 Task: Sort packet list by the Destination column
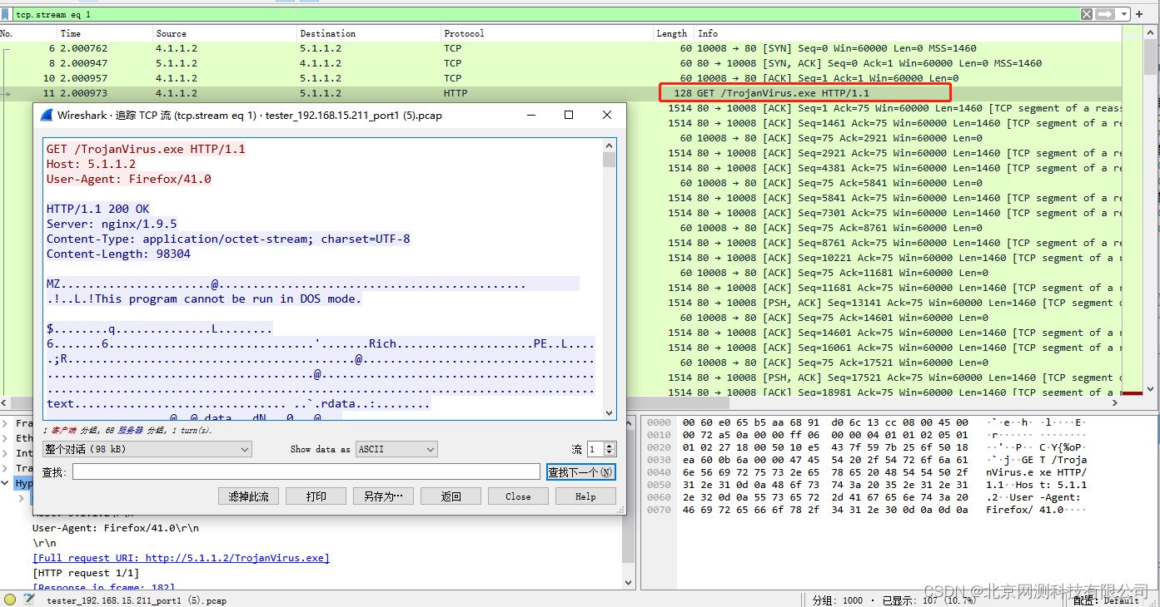pyautogui.click(x=369, y=33)
